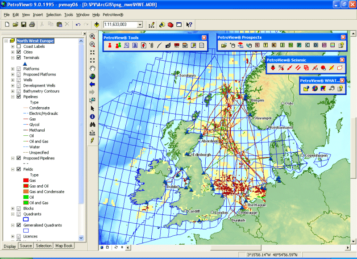
Task: Open the Map Book tab
Action: tap(64, 246)
